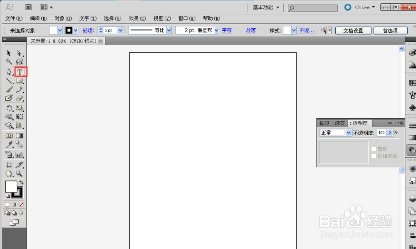Screen dimensions: 416x249
Task: Open the 窗口 menu
Action: (186, 18)
